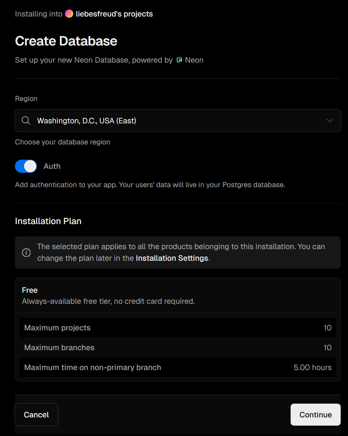Viewport: 348px width, 436px height.
Task: Open the Installation Settings link
Action: 172,258
